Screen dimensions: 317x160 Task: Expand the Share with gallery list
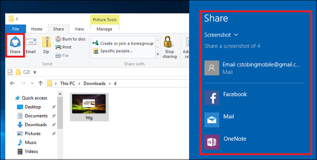click(x=158, y=55)
